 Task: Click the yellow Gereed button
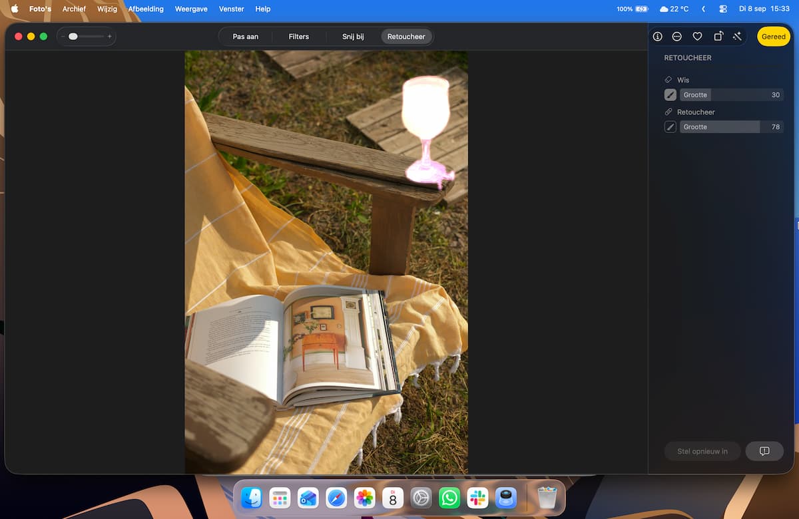click(x=774, y=37)
